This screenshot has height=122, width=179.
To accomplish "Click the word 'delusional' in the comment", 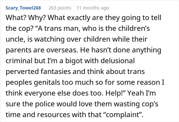I will tap(117, 61).
